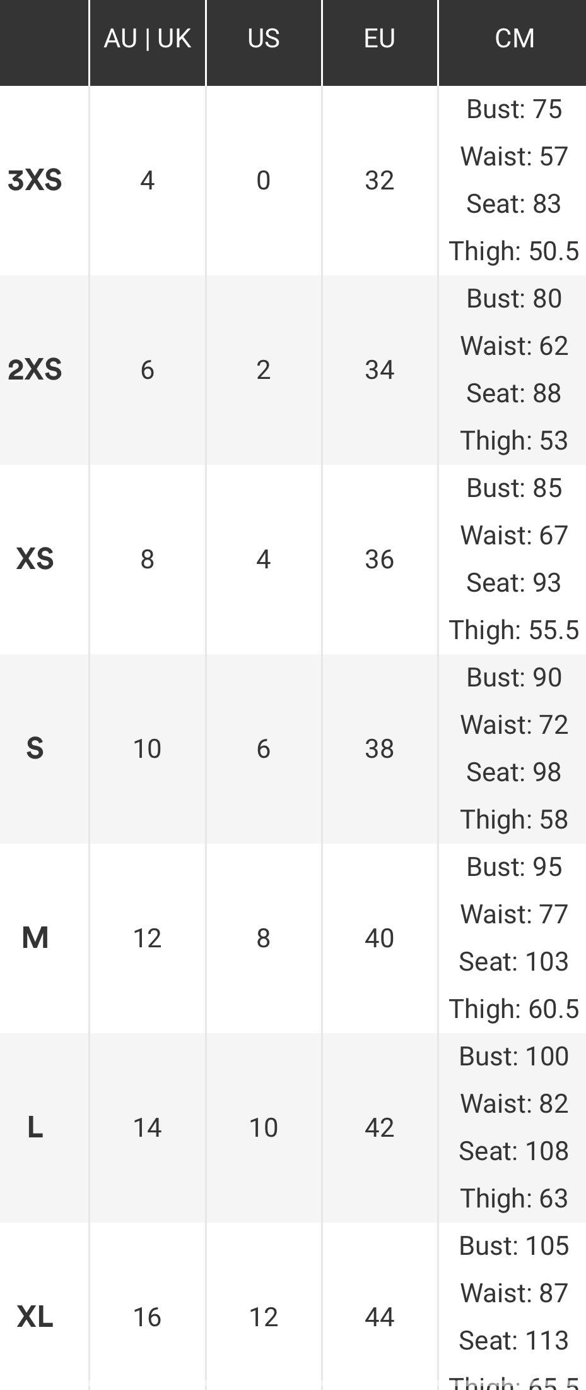586x1390 pixels.
Task: Select the XL size row label
Action: [x=35, y=1317]
